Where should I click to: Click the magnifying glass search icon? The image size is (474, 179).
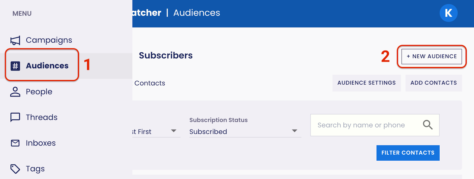pyautogui.click(x=427, y=125)
